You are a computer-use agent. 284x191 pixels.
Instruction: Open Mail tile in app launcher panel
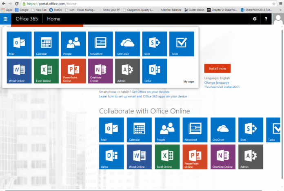click(x=19, y=44)
